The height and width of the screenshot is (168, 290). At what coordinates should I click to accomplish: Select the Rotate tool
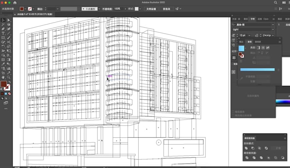3,46
